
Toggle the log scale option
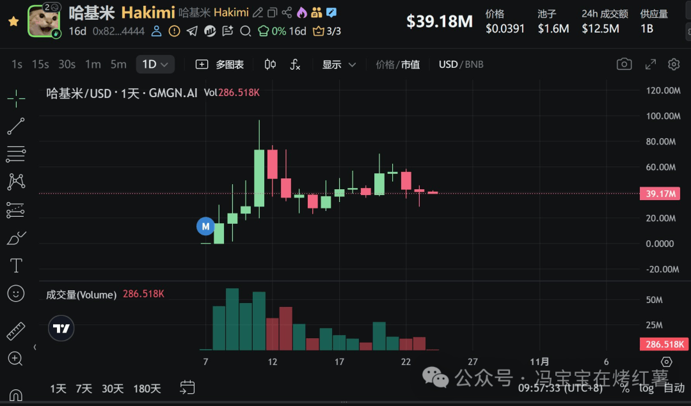(x=646, y=388)
